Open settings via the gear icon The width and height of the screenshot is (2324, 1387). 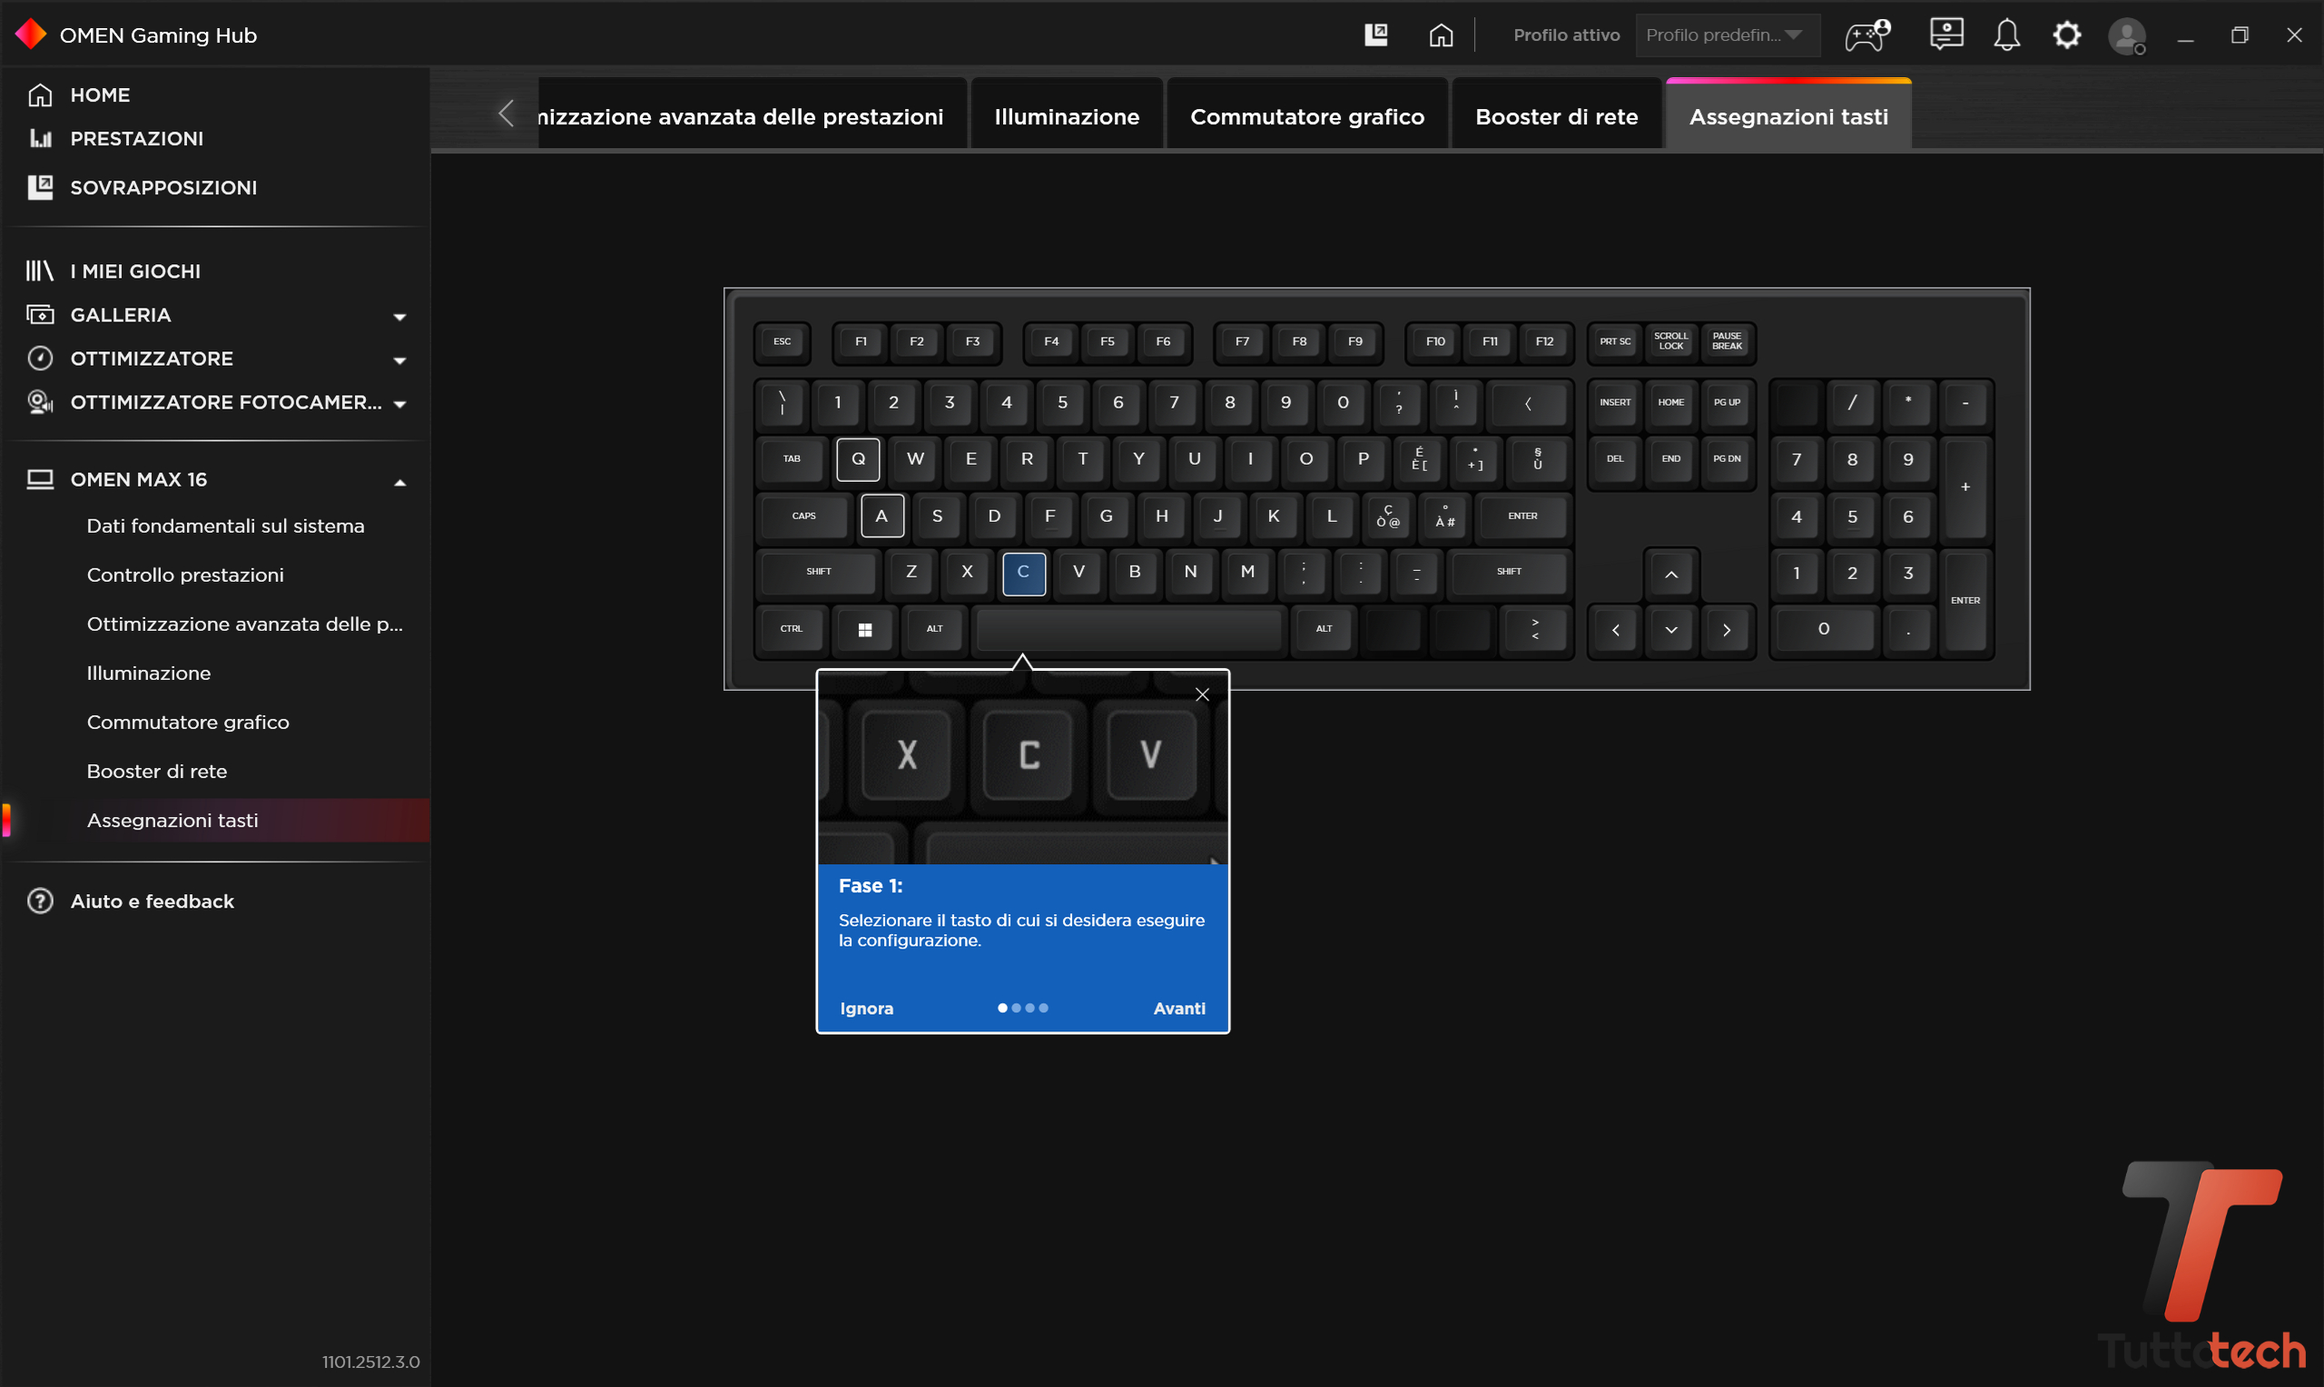click(2066, 35)
